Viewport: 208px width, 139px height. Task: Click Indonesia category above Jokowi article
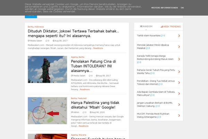tap(39, 27)
